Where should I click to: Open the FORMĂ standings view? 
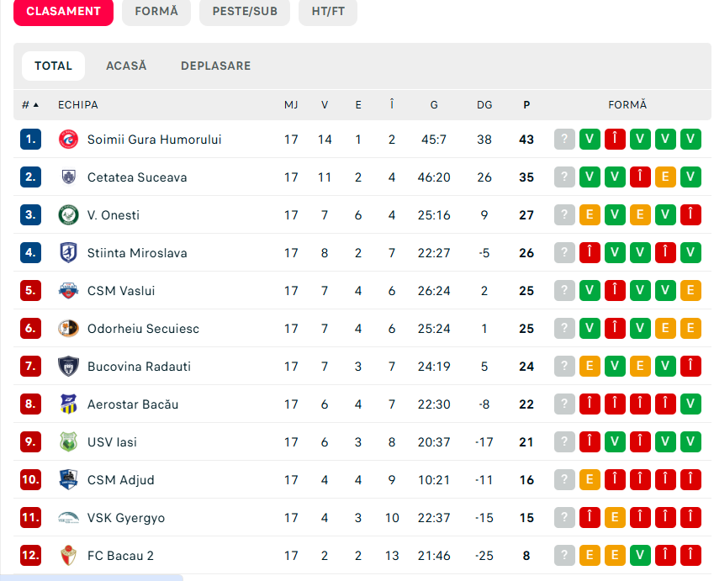(156, 12)
